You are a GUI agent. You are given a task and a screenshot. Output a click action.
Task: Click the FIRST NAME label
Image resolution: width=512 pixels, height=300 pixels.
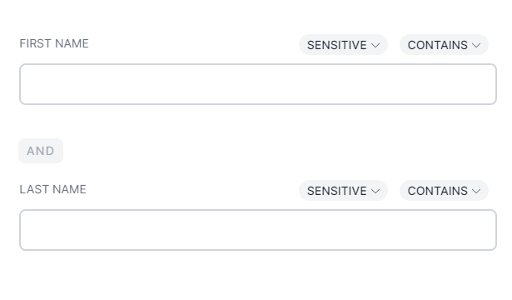[x=54, y=43]
